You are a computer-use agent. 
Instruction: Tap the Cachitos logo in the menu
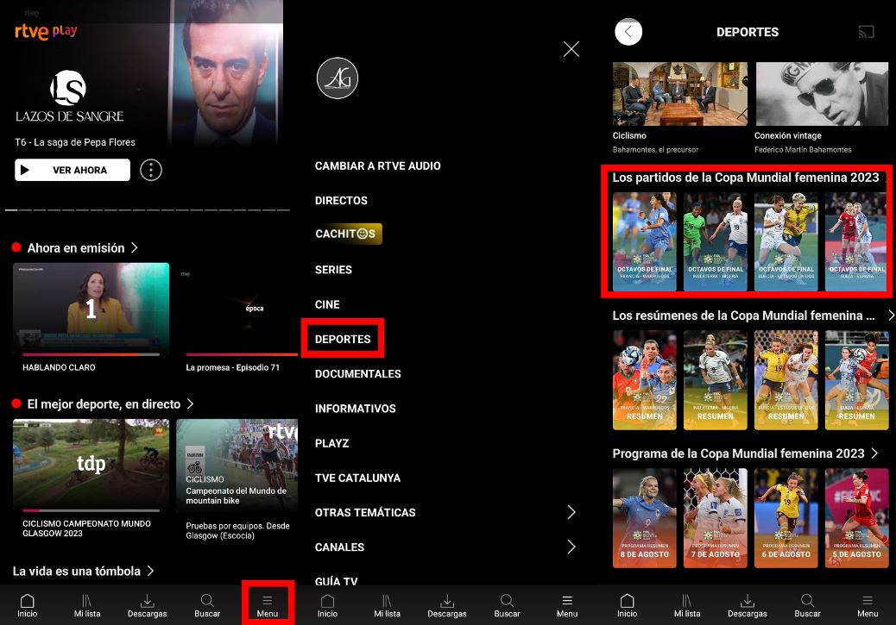coord(348,234)
